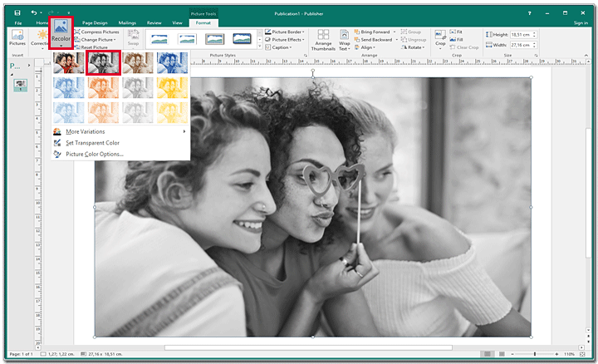
Task: Click the Fit crop option
Action: 456,32
